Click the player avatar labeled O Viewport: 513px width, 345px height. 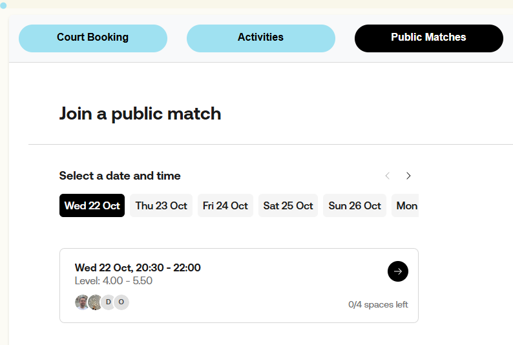[x=121, y=302]
